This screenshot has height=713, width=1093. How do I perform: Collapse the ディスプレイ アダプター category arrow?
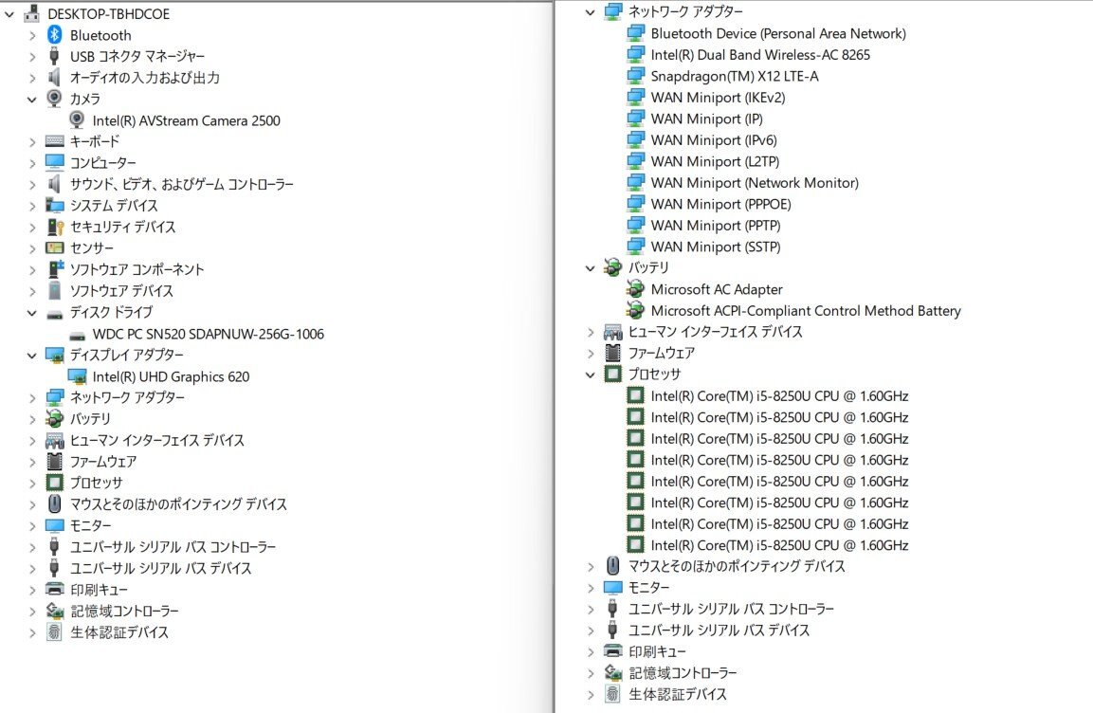point(32,356)
